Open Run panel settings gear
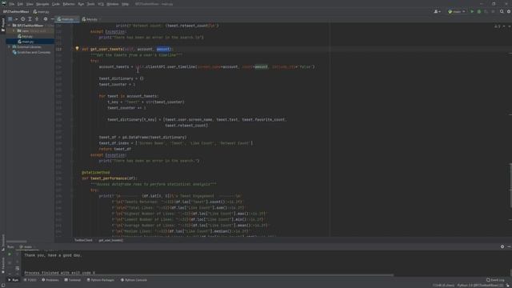 click(x=502, y=247)
